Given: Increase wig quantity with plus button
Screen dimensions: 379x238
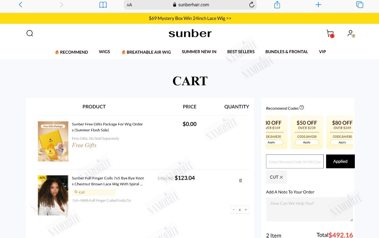Looking at the screenshot, I should [246, 210].
